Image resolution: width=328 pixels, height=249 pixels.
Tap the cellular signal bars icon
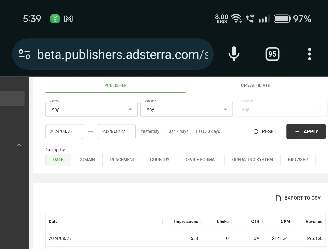click(x=264, y=19)
